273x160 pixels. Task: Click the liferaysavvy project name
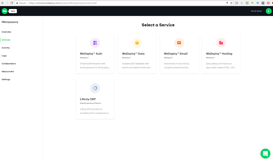click(10, 22)
